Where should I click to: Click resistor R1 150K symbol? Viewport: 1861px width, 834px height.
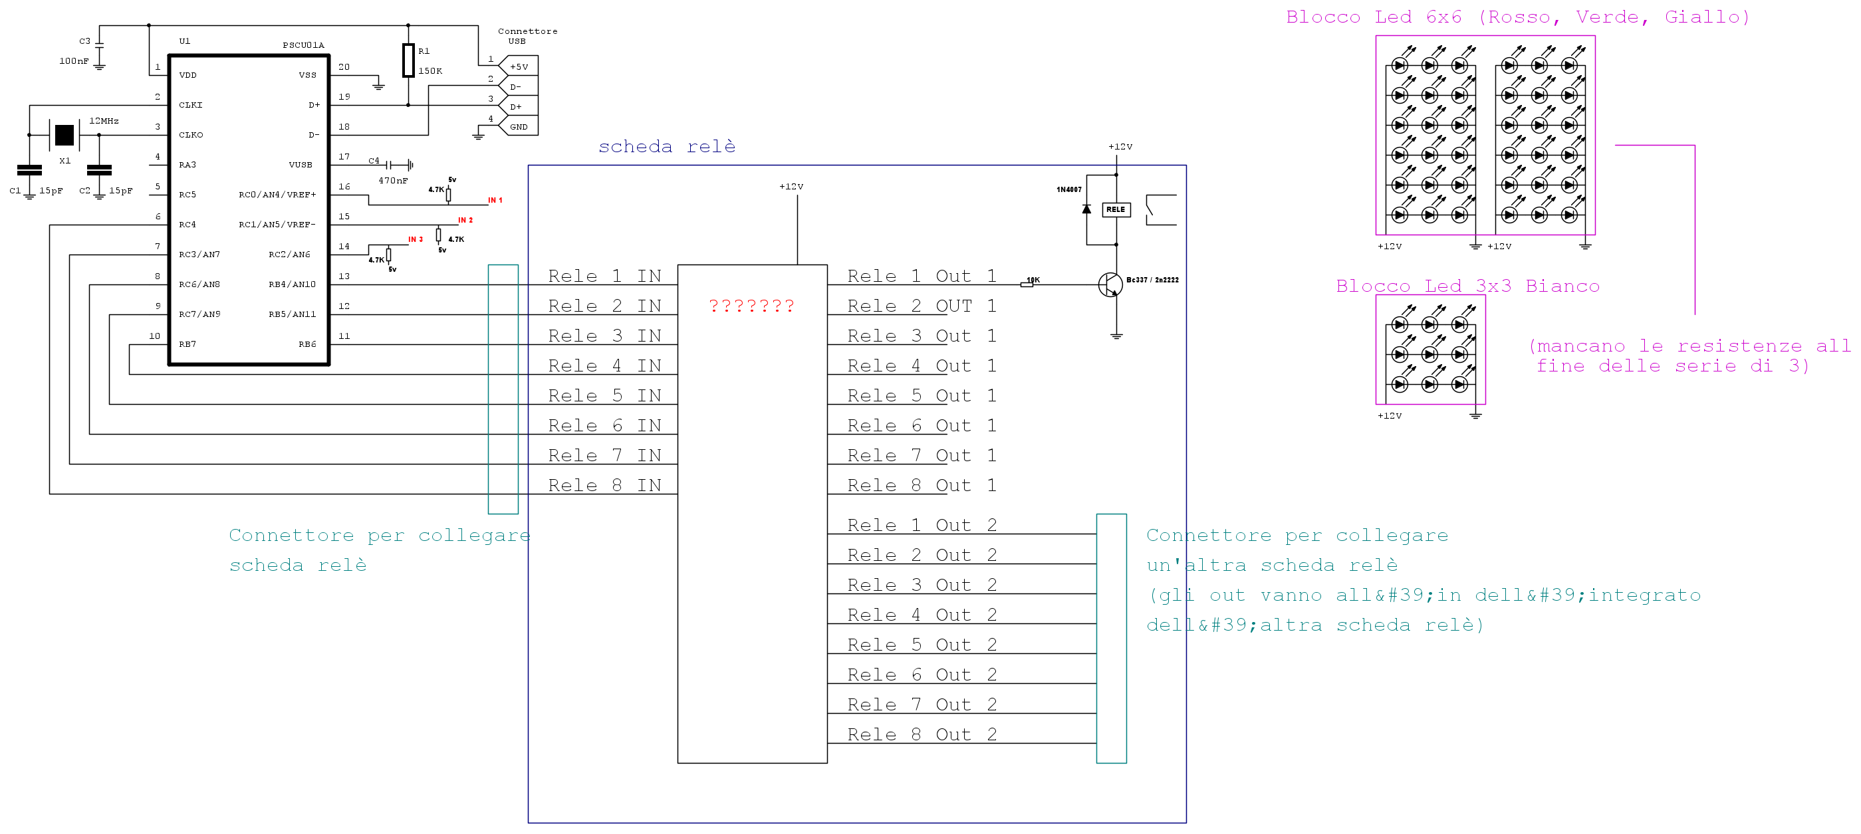tap(408, 60)
